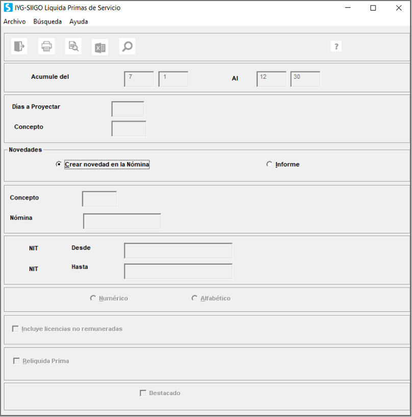Focus the Concepto field under Días a Proyectar
Screen dimensions: 412x417
pos(129,129)
